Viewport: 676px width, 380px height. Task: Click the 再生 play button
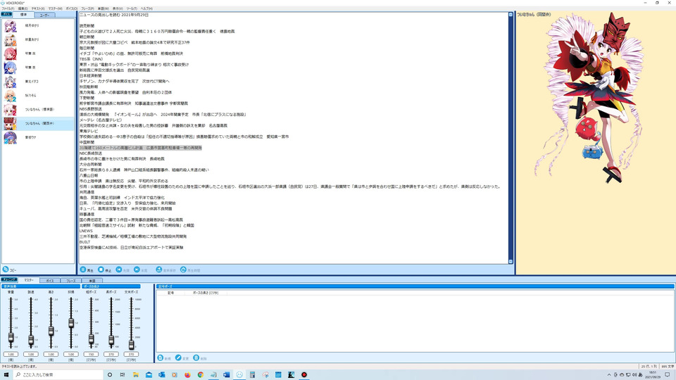click(87, 270)
